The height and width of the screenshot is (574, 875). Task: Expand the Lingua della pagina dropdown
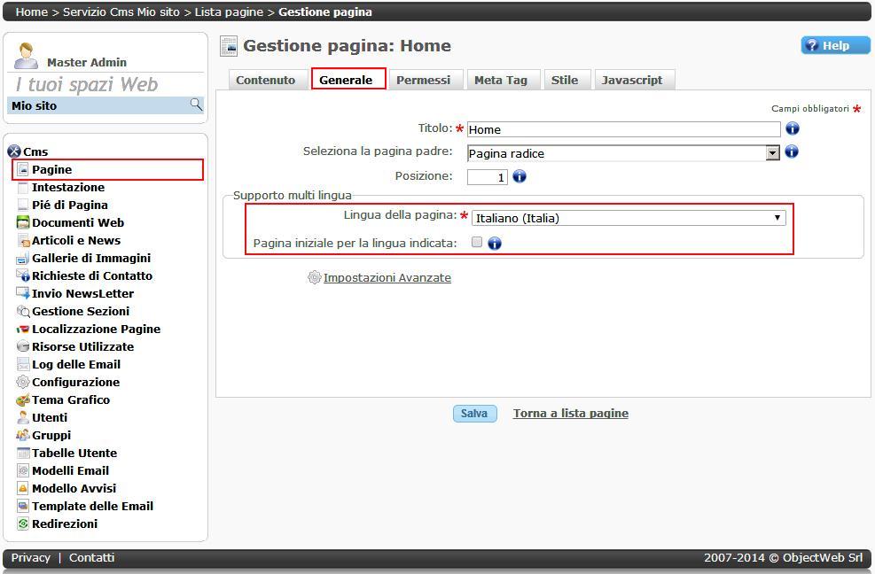pyautogui.click(x=629, y=218)
